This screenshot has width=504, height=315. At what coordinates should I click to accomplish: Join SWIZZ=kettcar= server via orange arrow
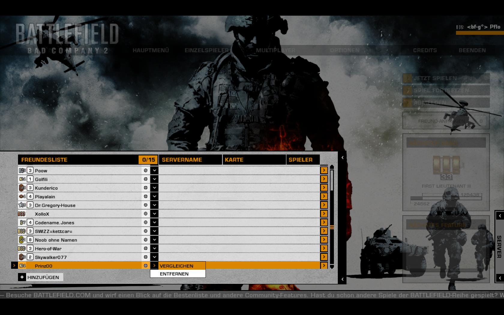coord(324,231)
